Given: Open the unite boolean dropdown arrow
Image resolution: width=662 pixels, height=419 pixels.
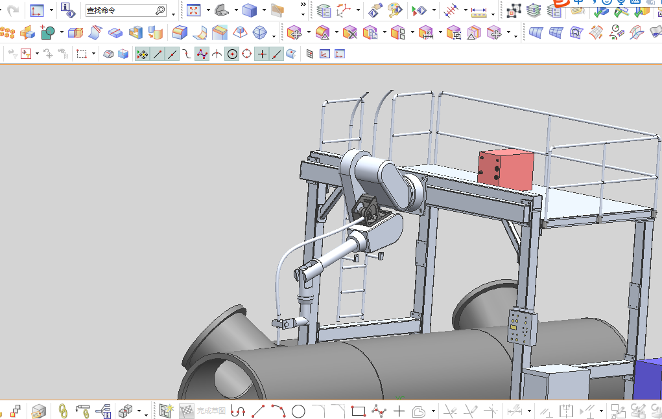Looking at the screenshot, I should [62, 32].
